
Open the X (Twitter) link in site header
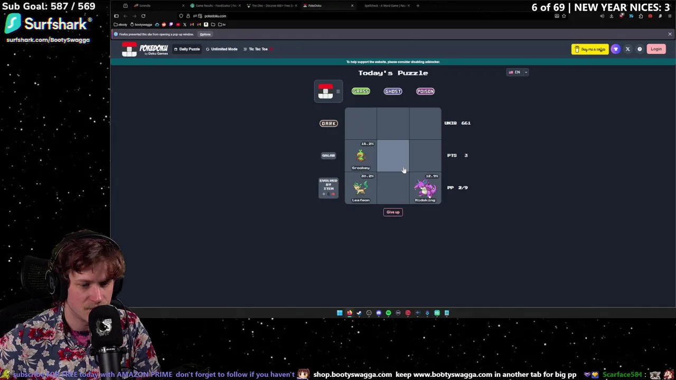[x=627, y=49]
